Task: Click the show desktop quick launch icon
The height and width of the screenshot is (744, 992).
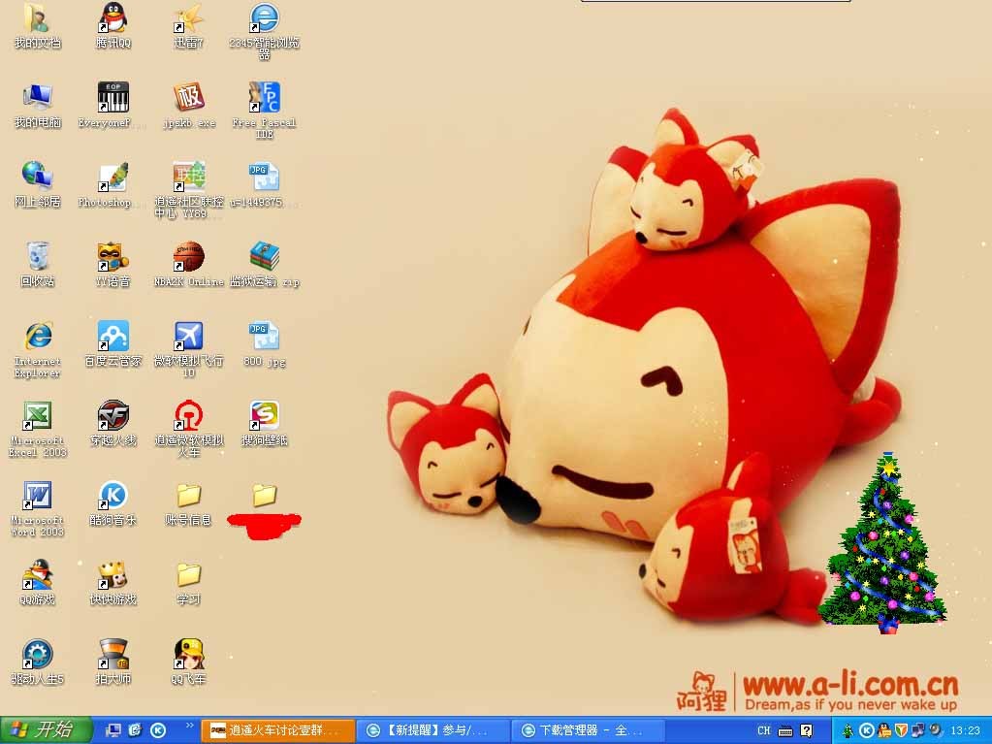Action: click(x=113, y=730)
